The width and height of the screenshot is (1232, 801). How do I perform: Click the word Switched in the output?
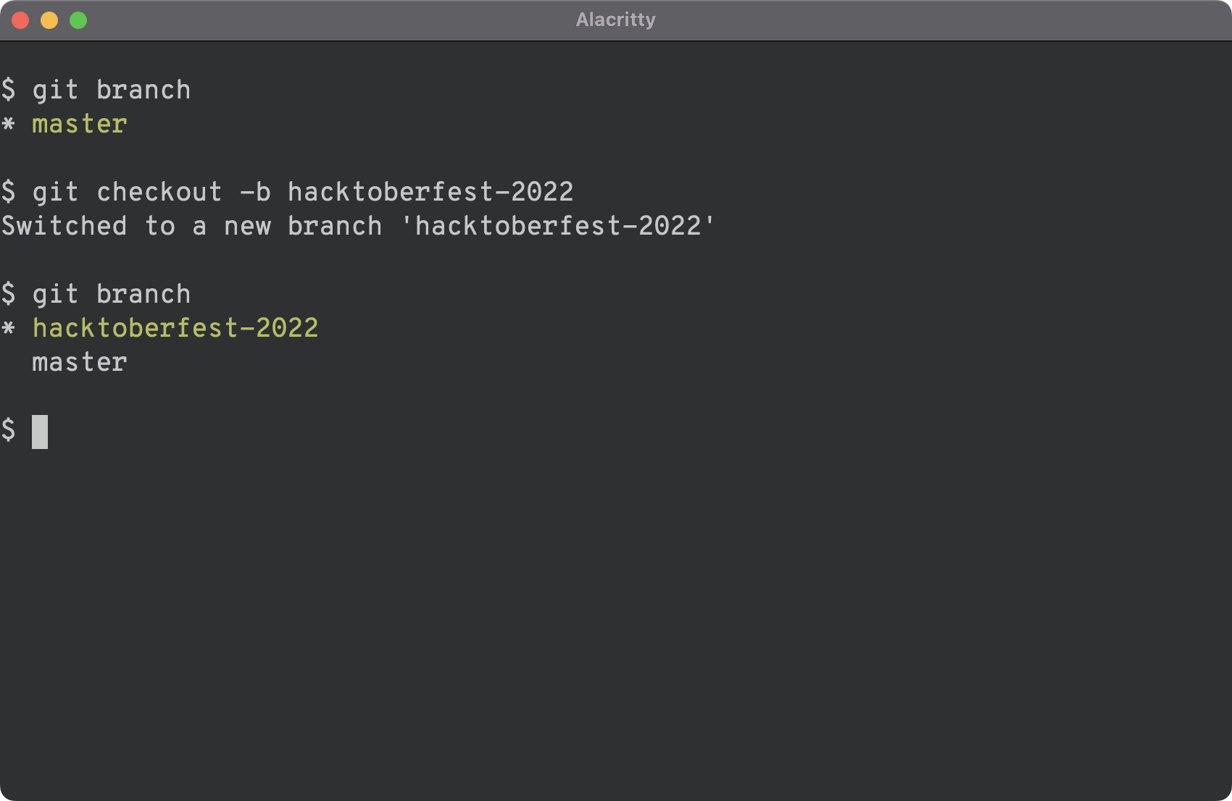click(x=64, y=226)
